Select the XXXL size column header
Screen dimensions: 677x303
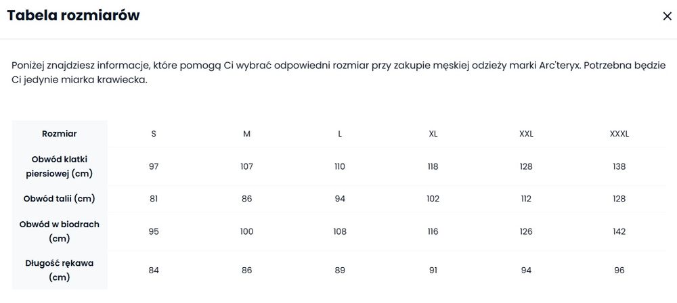[619, 134]
